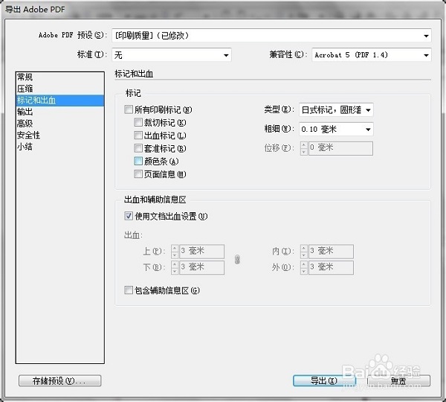Enable 所有印刷标记 checkbox

(129, 109)
